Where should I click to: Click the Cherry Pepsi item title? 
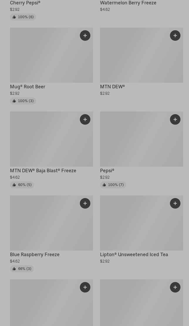[25, 3]
